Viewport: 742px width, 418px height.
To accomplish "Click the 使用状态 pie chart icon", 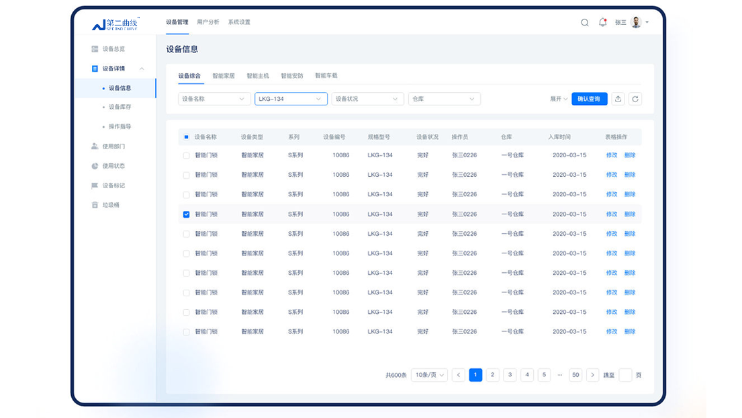I will 95,166.
